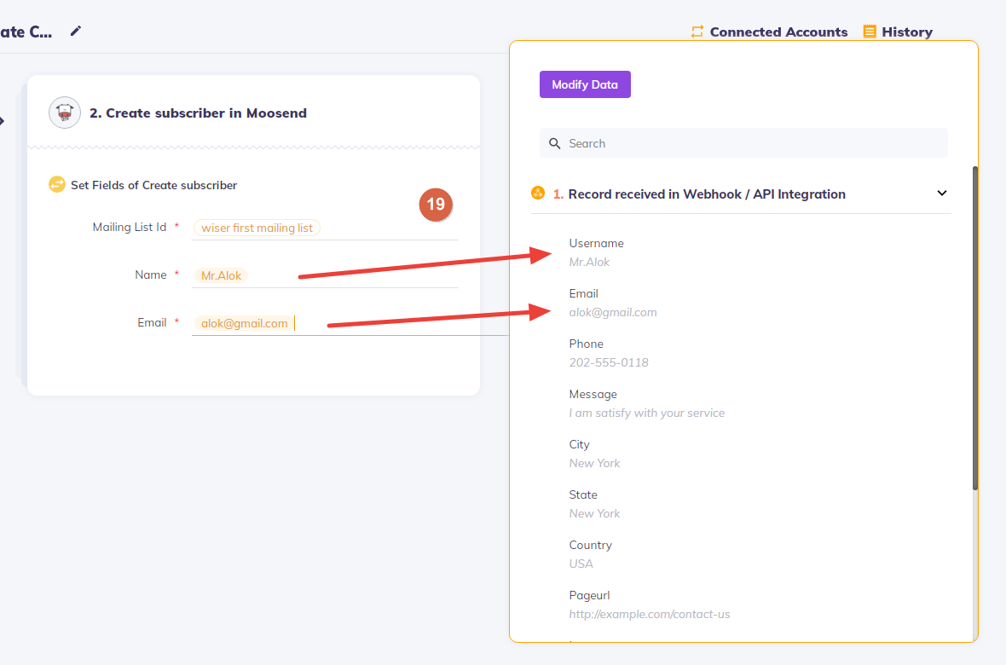Click the search magnifier icon
The height and width of the screenshot is (665, 1006).
click(x=555, y=143)
